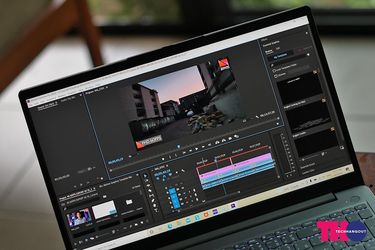
Task: Click the Lift button
Action: [x=217, y=142]
